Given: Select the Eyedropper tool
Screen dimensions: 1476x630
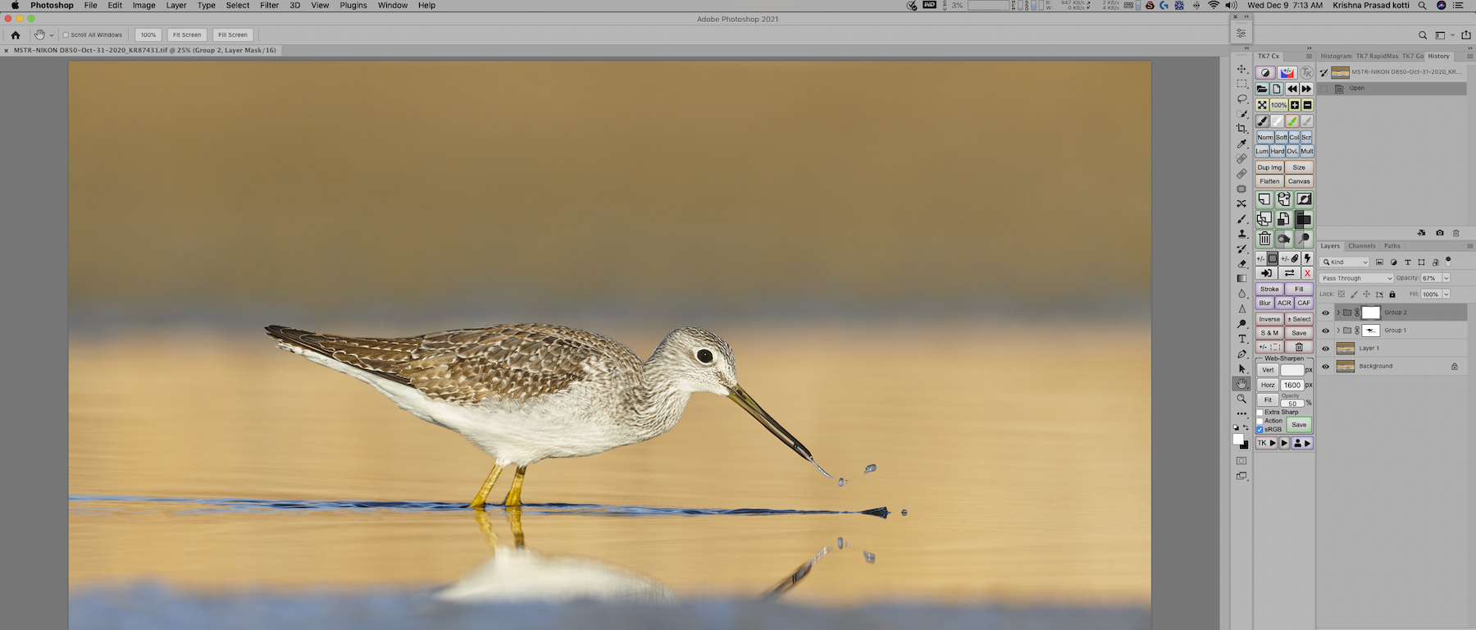Looking at the screenshot, I should coord(1241,144).
